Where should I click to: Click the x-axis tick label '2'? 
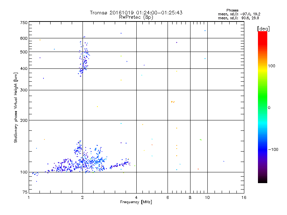point(83,197)
